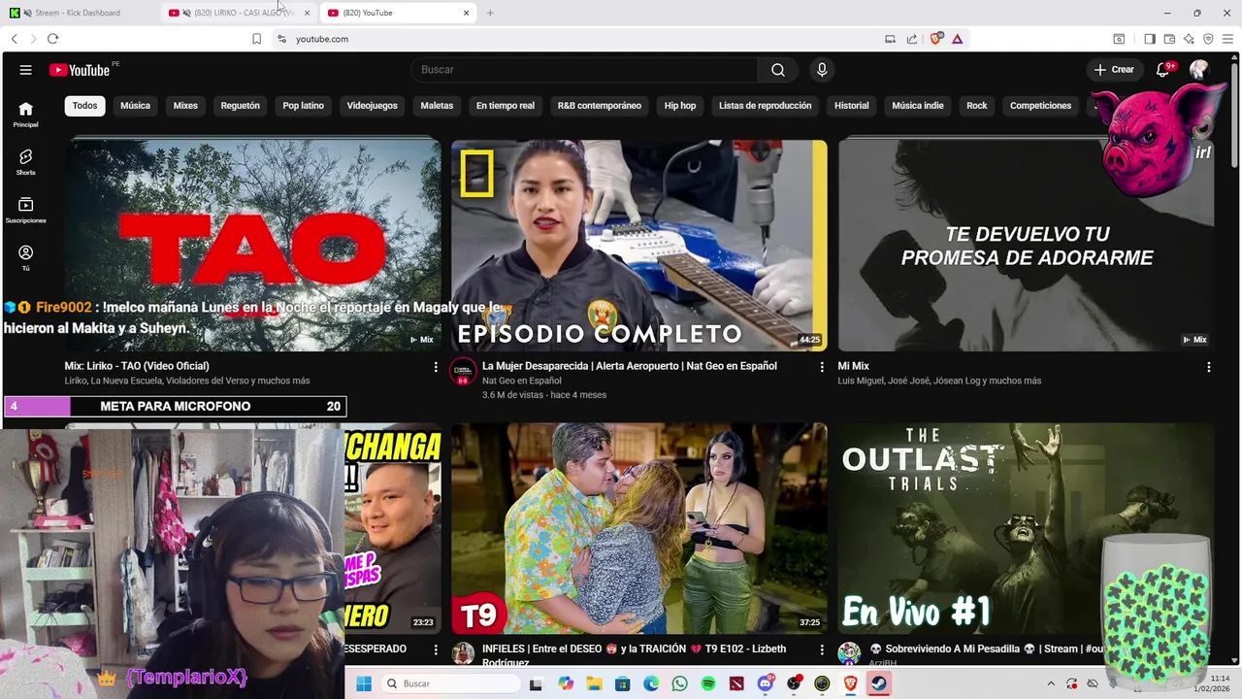Open WhatsApp from the taskbar

679,683
